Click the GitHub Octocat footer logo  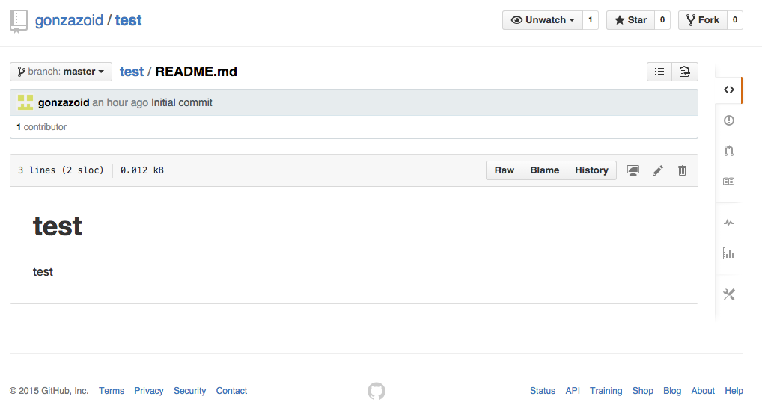pyautogui.click(x=377, y=391)
